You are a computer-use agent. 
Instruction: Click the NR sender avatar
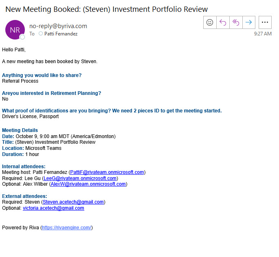pos(15,30)
